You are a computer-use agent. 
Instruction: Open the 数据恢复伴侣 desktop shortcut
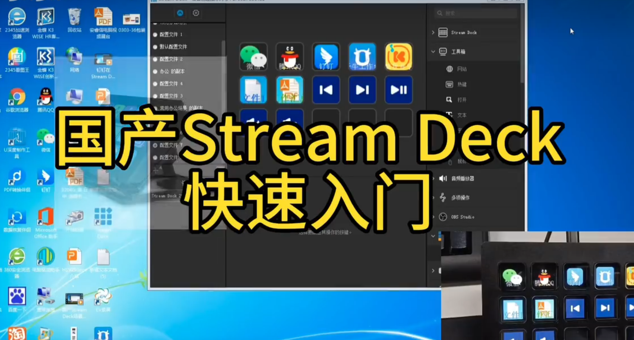[17, 221]
